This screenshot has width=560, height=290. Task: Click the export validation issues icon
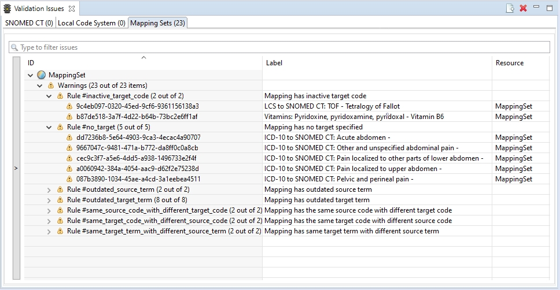coord(510,8)
